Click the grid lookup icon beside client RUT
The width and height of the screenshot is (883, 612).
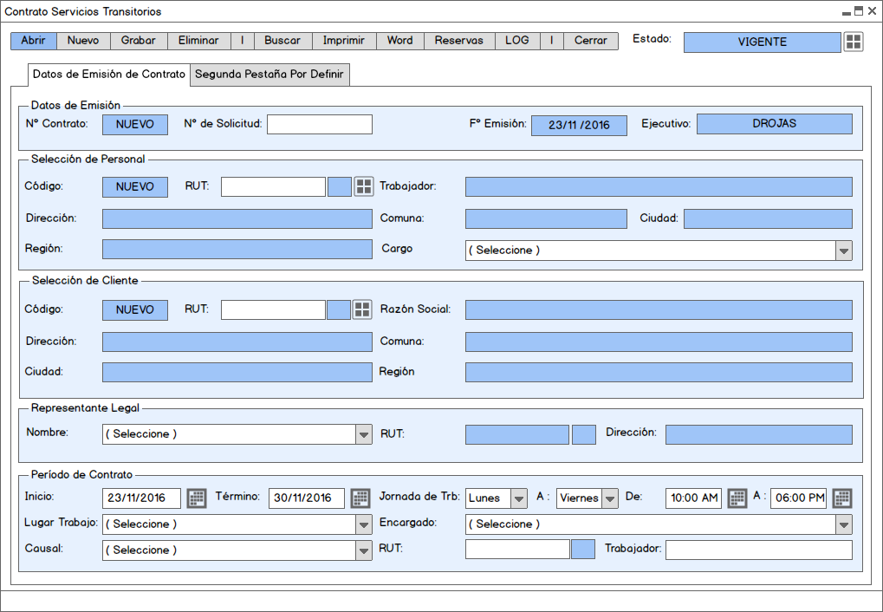(x=363, y=309)
